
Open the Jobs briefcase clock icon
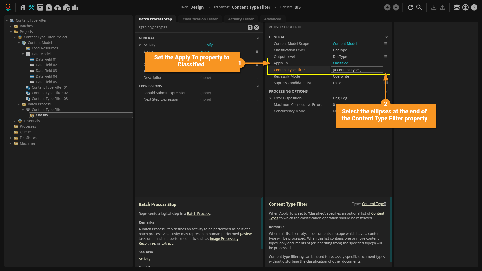pyautogui.click(x=67, y=7)
